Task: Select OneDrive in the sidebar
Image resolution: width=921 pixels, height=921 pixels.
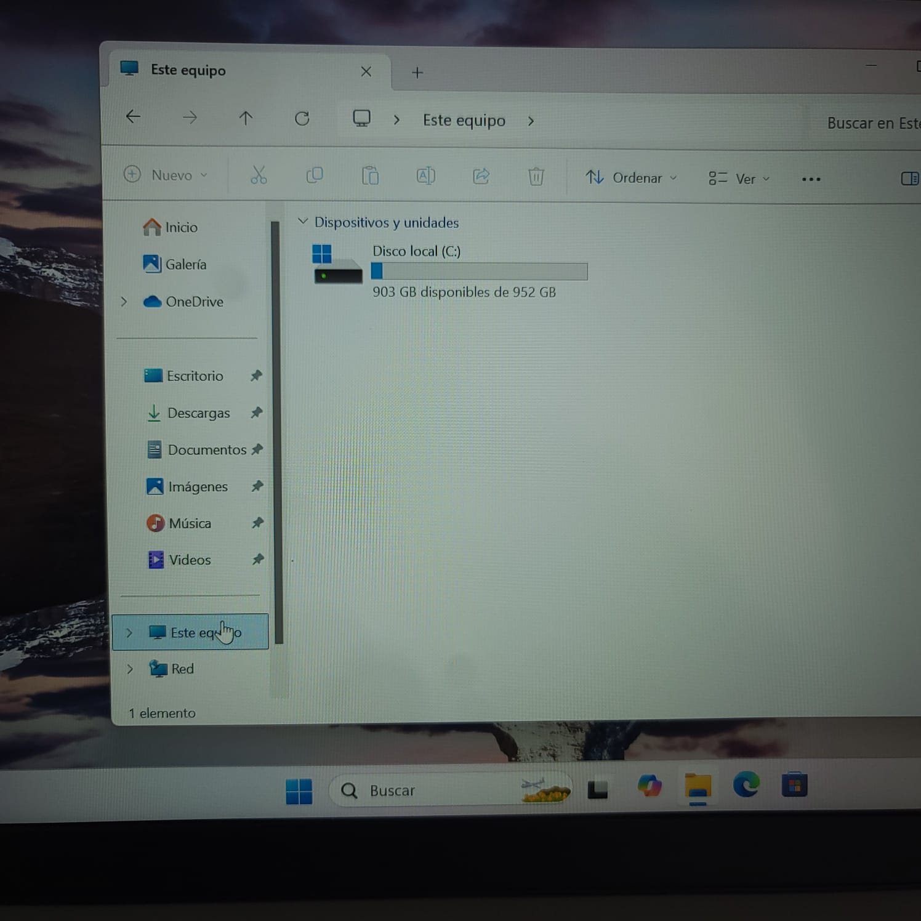Action: coord(183,302)
